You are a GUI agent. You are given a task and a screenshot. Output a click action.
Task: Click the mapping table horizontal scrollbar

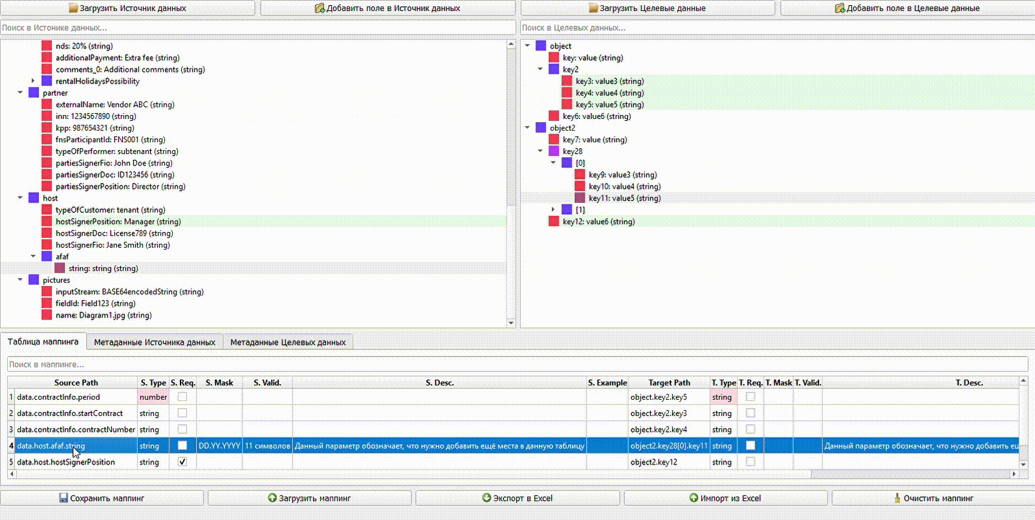pos(513,474)
